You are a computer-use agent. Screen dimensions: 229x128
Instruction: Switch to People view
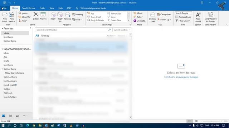18,116
